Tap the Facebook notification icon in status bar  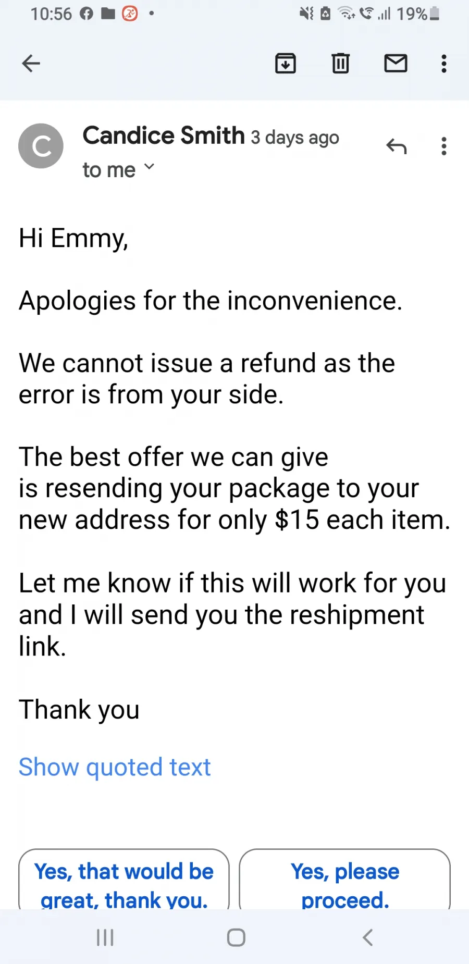coord(87,14)
